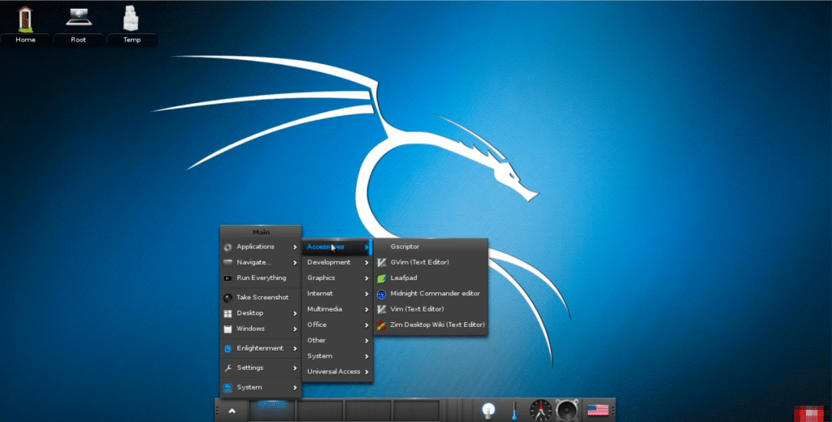The height and width of the screenshot is (422, 832).
Task: Open the Universal Access category
Action: point(337,372)
